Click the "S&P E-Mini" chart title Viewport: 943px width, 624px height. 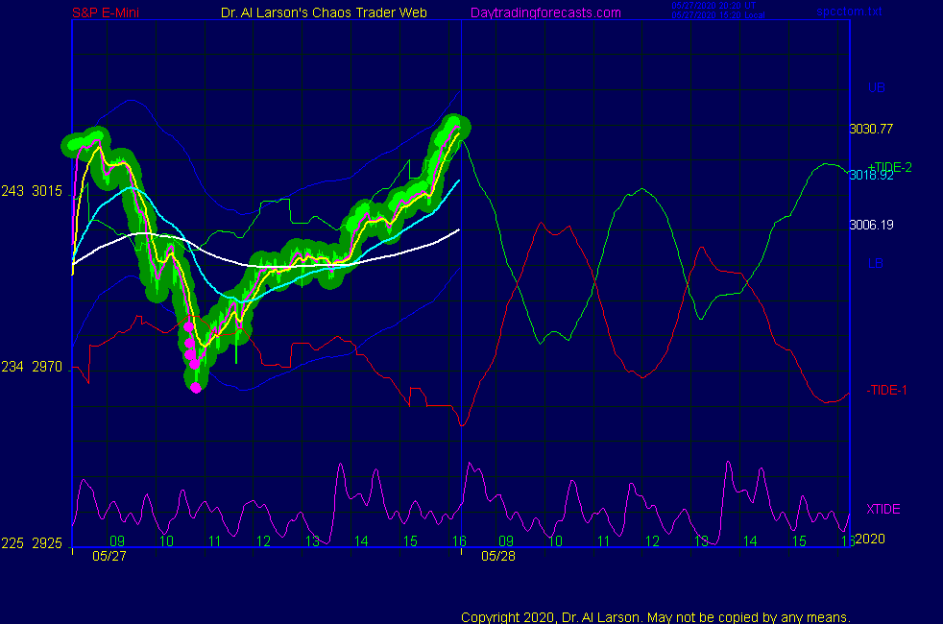(106, 12)
